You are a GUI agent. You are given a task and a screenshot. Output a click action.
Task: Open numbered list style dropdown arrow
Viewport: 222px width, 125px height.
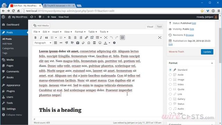pyautogui.click(x=65, y=37)
